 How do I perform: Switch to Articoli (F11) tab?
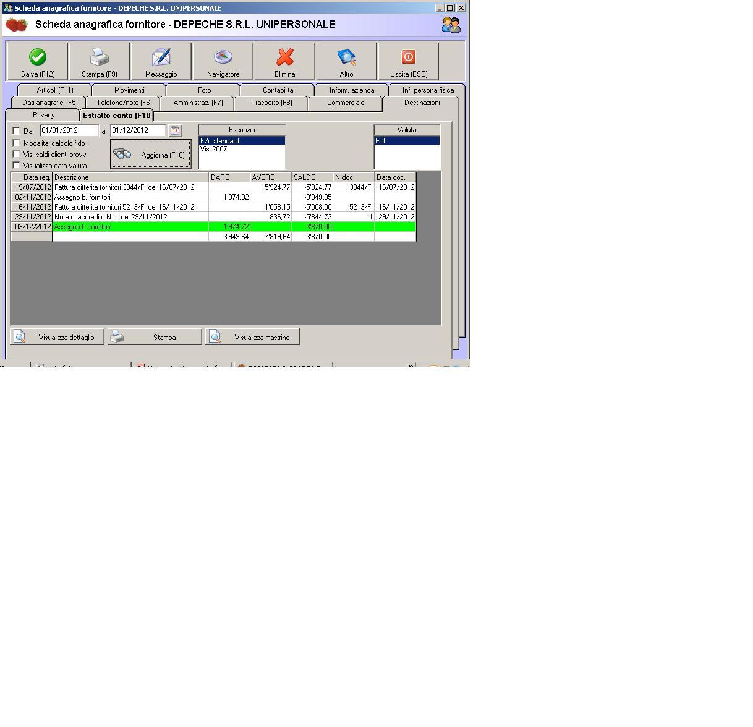(54, 90)
